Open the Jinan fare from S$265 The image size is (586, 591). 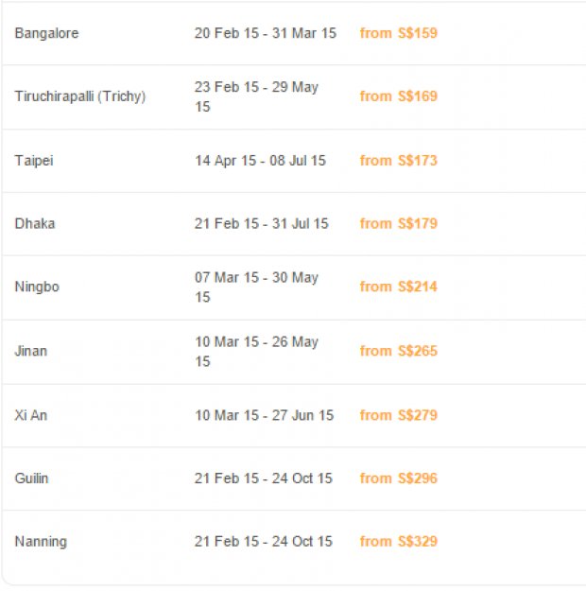coord(398,351)
